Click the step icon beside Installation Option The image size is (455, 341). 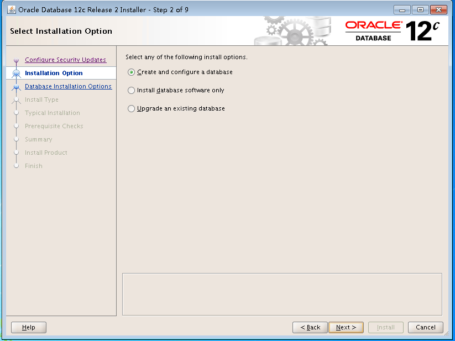[16, 73]
